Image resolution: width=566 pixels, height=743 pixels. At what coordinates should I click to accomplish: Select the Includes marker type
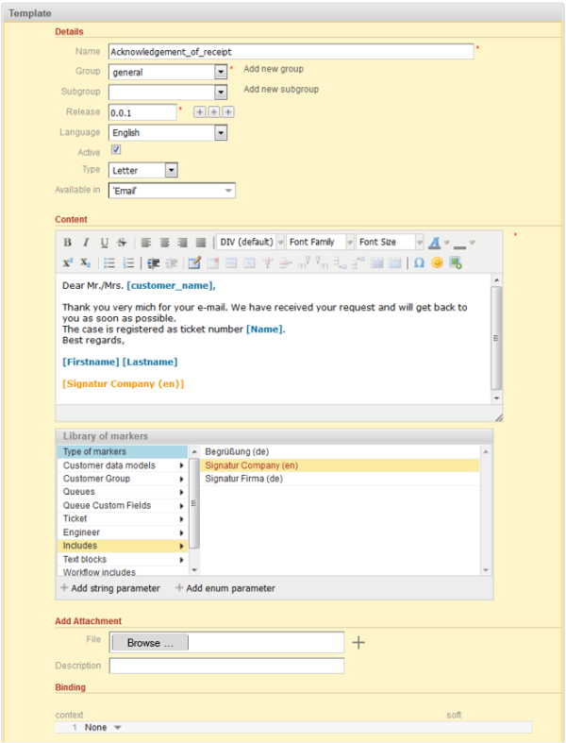123,546
